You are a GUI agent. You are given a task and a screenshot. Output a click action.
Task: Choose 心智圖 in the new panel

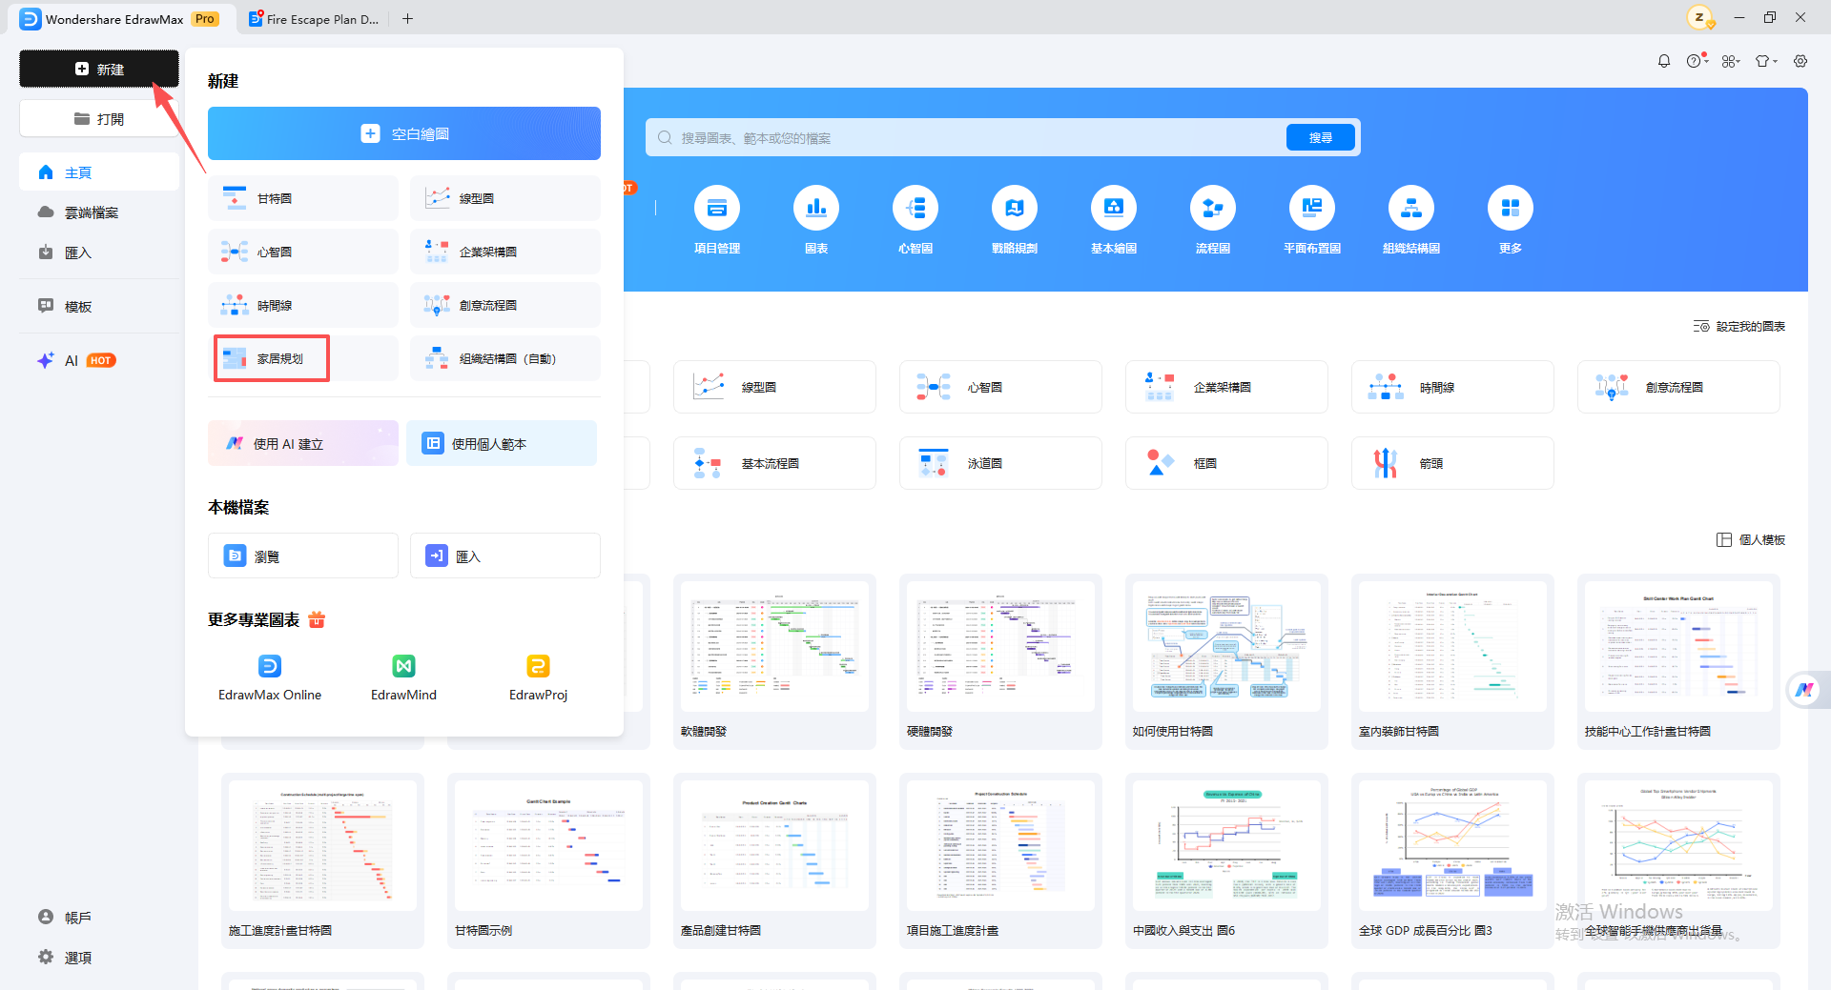(x=303, y=252)
